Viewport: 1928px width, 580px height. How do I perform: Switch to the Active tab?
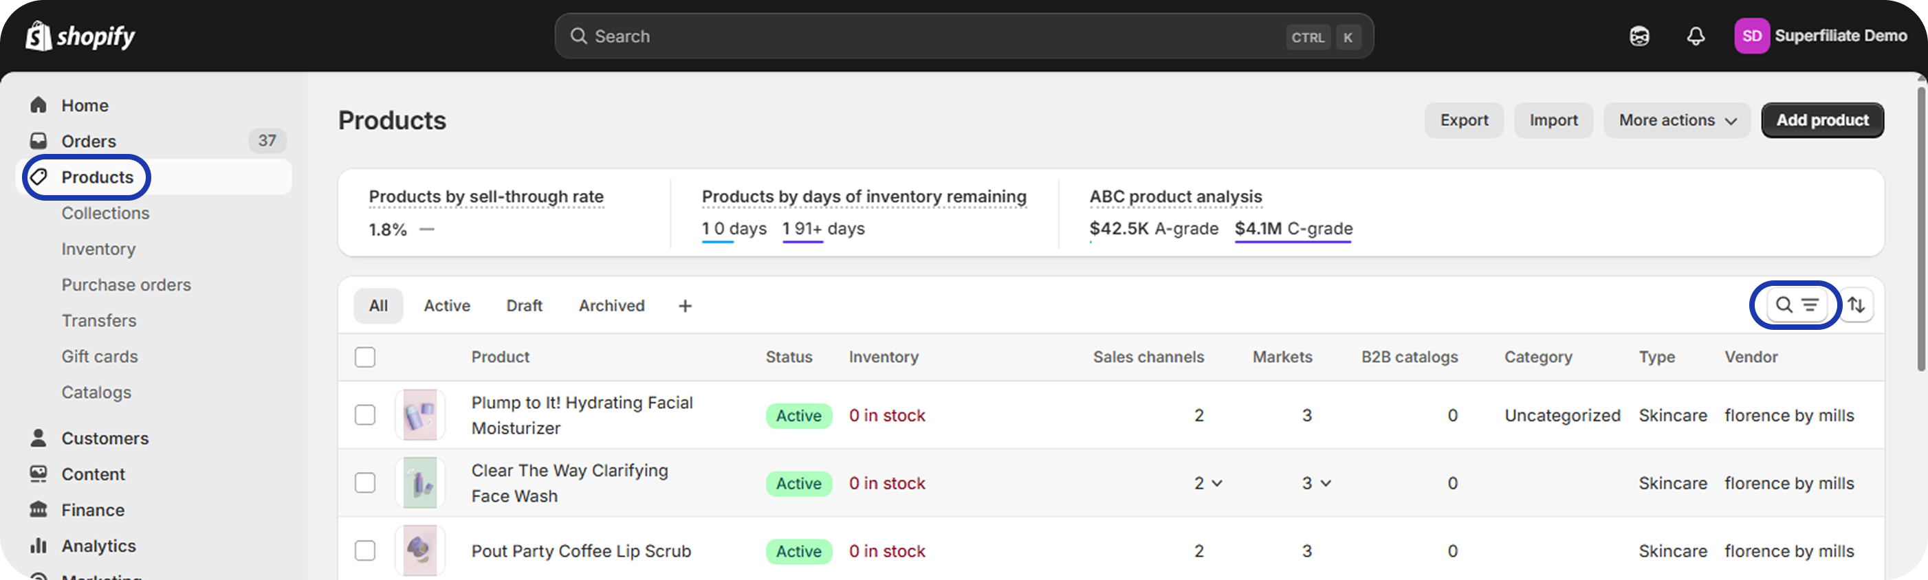447,305
